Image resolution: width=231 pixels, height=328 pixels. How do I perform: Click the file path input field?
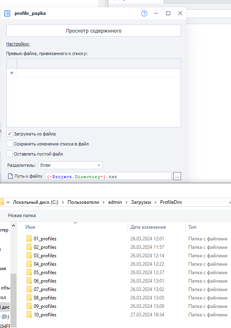click(108, 176)
